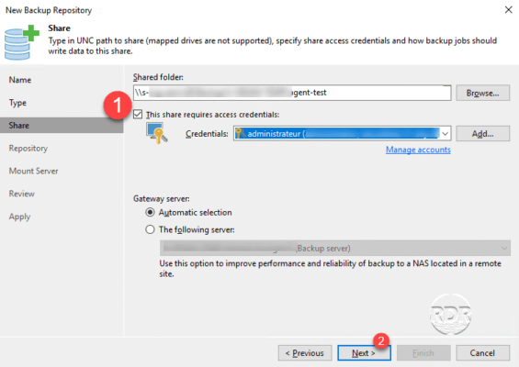Click the NAS remote site hint text

[330, 269]
